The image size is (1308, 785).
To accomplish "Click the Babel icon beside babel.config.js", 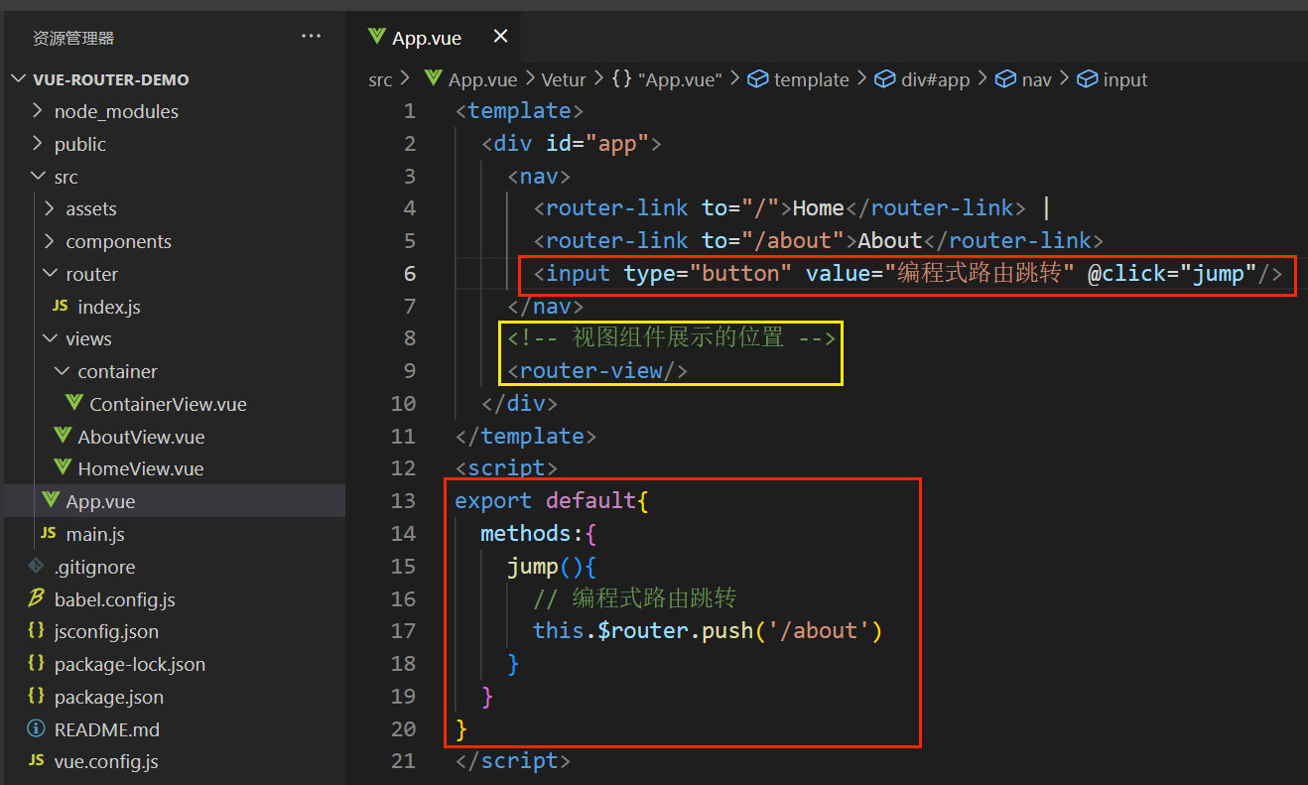I will pos(36,598).
